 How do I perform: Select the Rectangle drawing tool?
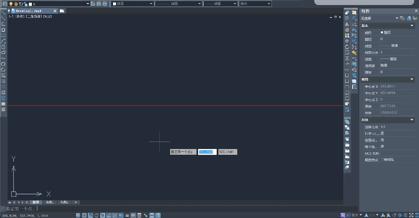[x=3, y=35]
